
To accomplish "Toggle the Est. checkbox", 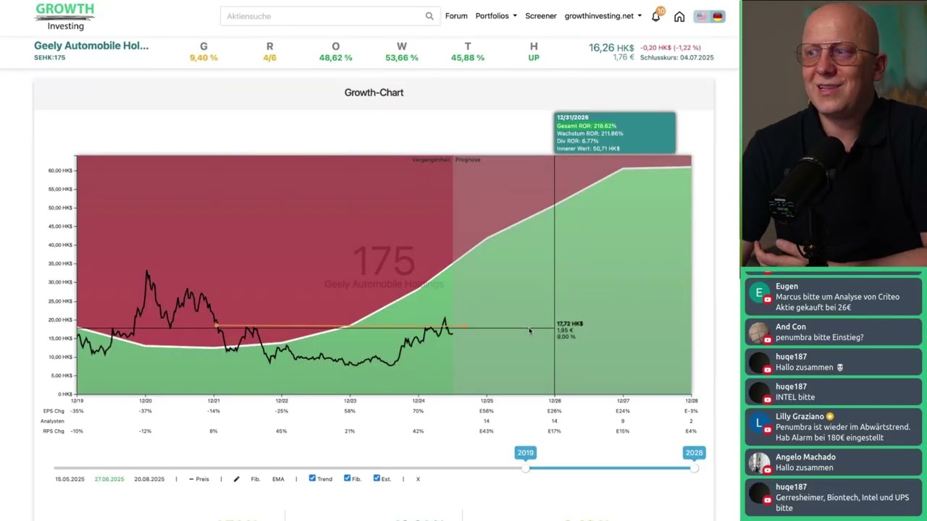I will pos(377,478).
